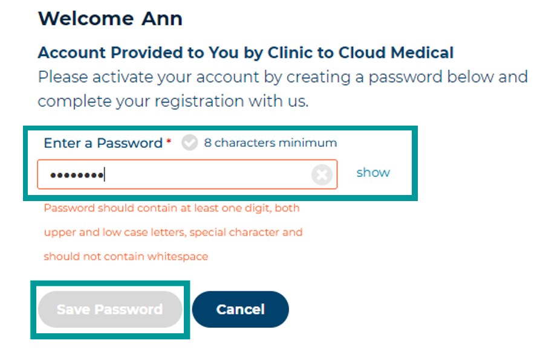Reveal the password using the show link
The height and width of the screenshot is (352, 543).
373,172
